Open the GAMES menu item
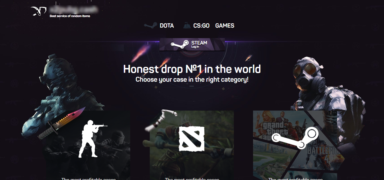384x180 pixels. coord(225,26)
